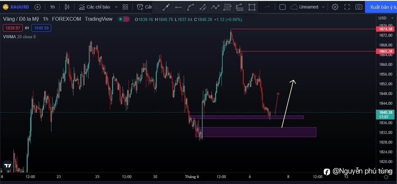Open the TradingView logo at bottom left
Screen dimensions: 397x184
8,166
